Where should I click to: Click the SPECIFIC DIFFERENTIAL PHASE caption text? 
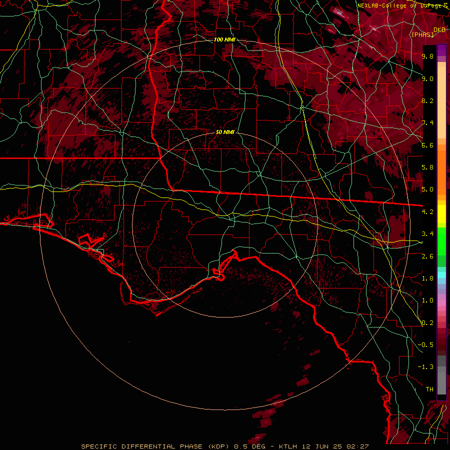click(x=142, y=446)
